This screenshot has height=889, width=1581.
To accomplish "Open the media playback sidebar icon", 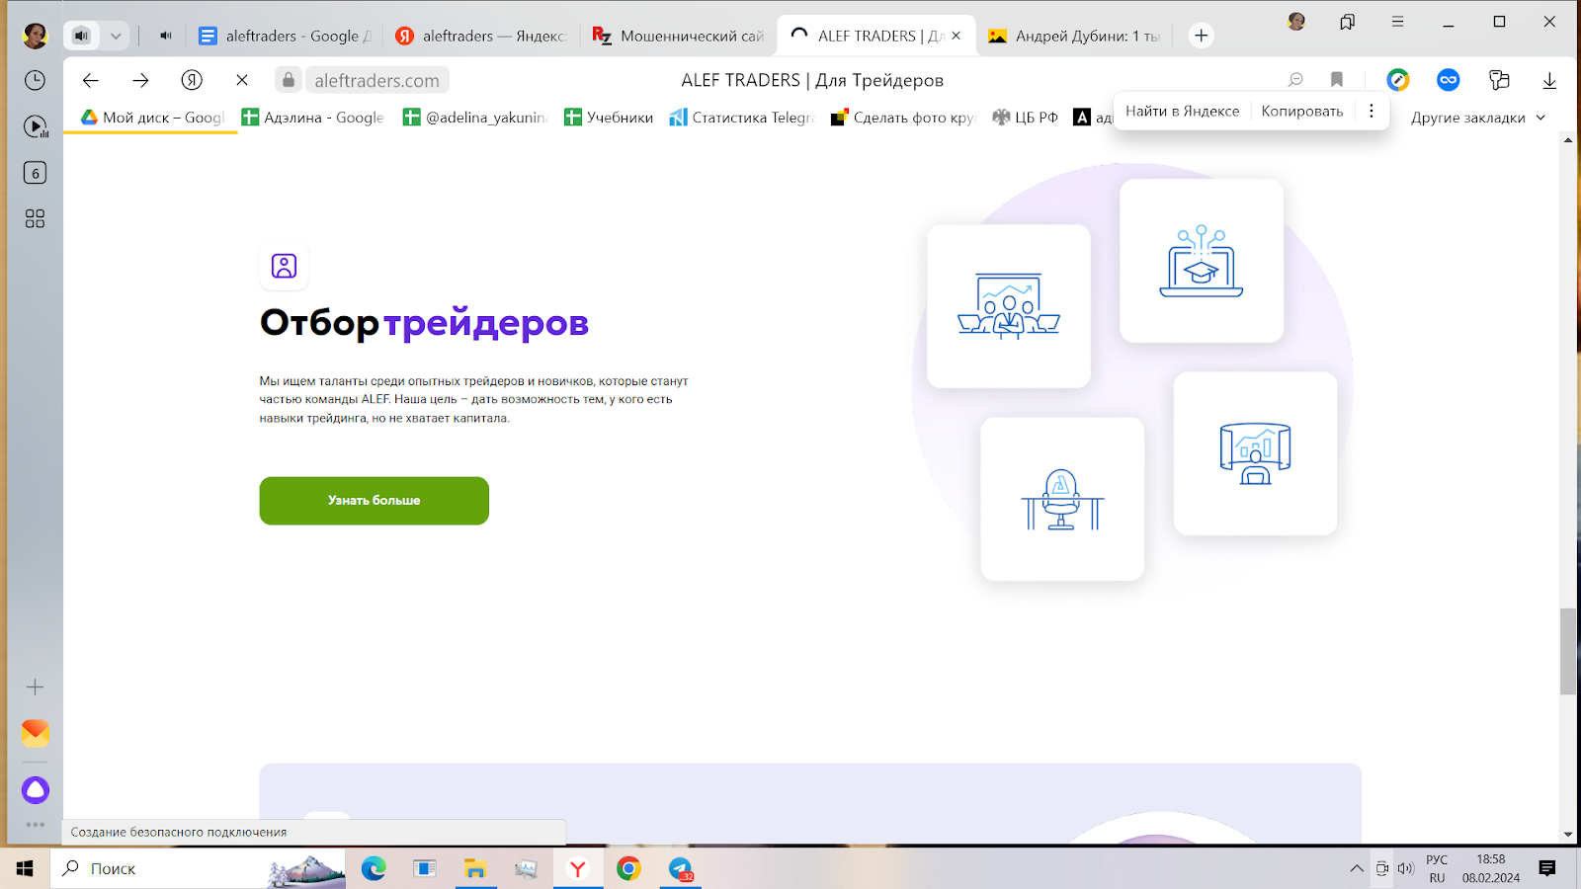I will click(x=36, y=126).
